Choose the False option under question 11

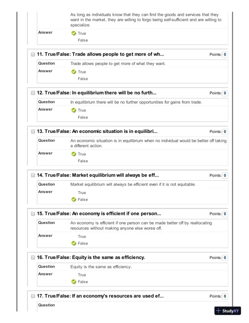coord(83,79)
